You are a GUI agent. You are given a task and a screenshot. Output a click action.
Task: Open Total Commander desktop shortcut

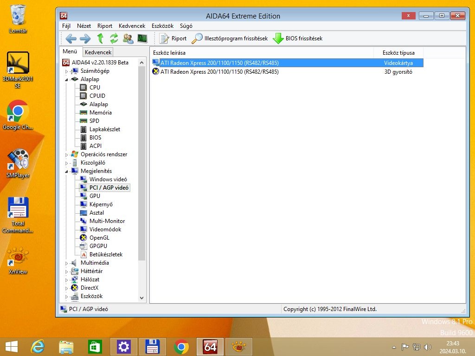coord(18,215)
